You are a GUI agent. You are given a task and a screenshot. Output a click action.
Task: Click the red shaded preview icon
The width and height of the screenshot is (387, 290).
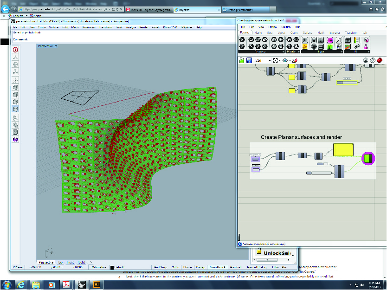[x=380, y=60]
